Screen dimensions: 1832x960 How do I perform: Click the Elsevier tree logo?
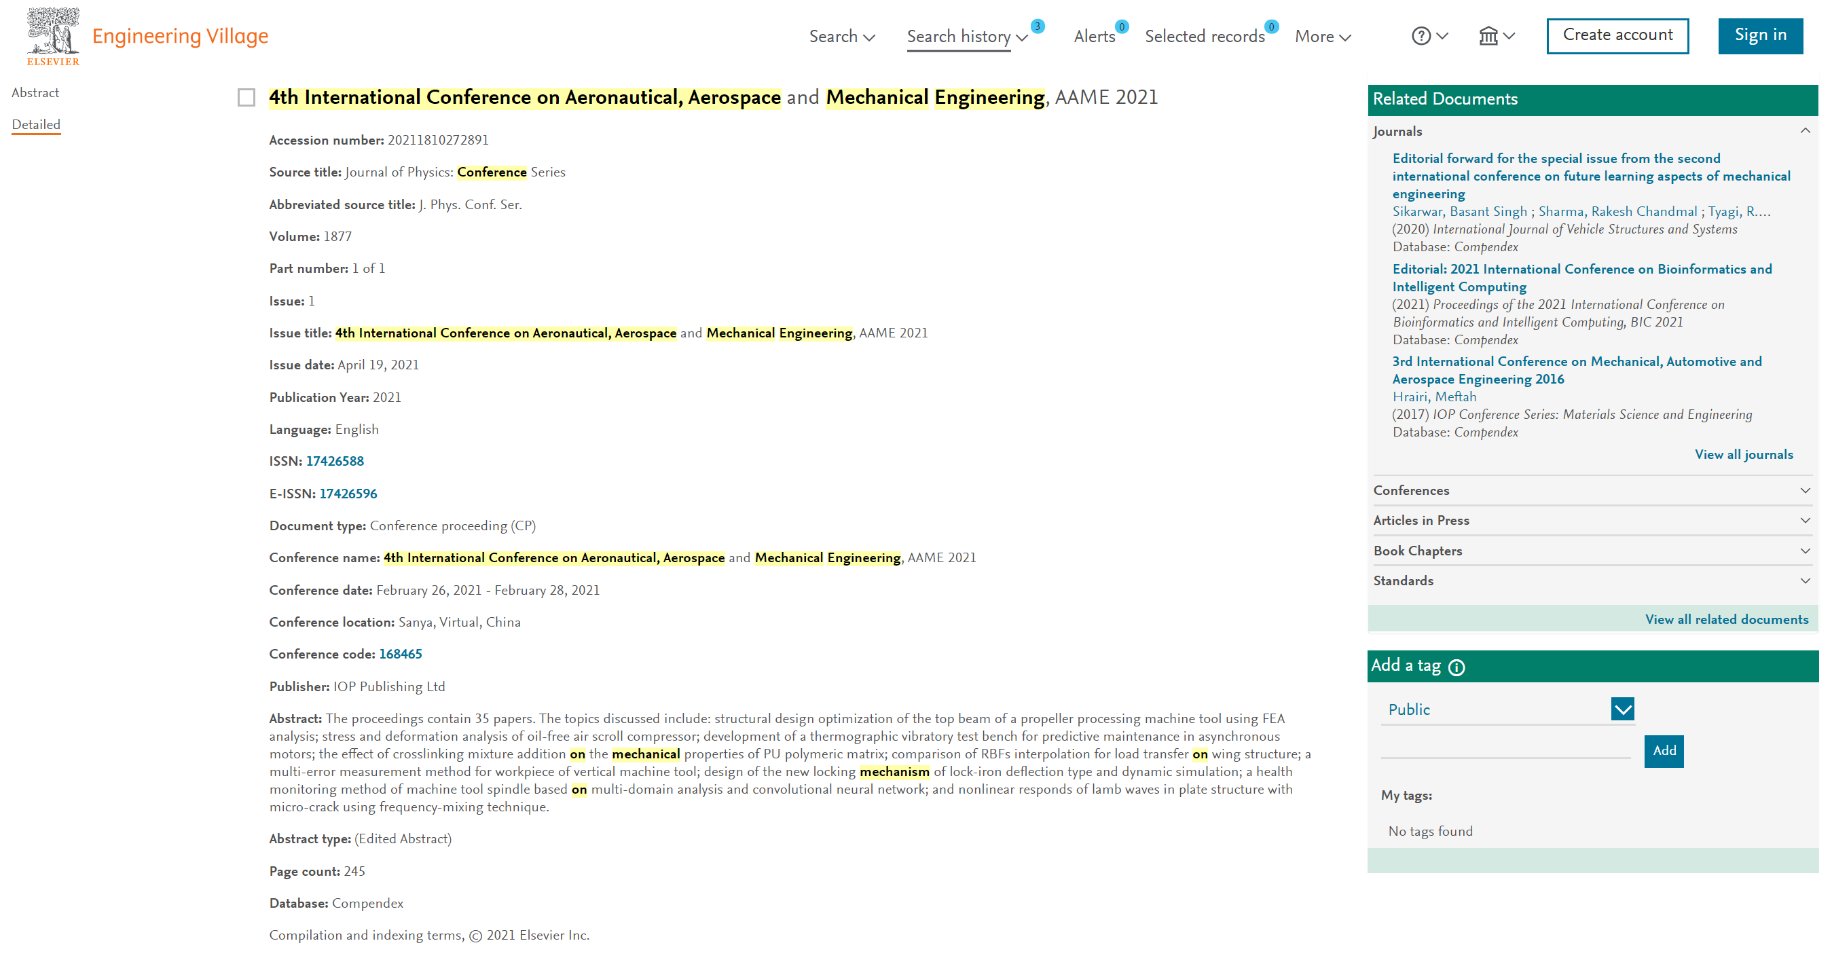click(x=53, y=36)
